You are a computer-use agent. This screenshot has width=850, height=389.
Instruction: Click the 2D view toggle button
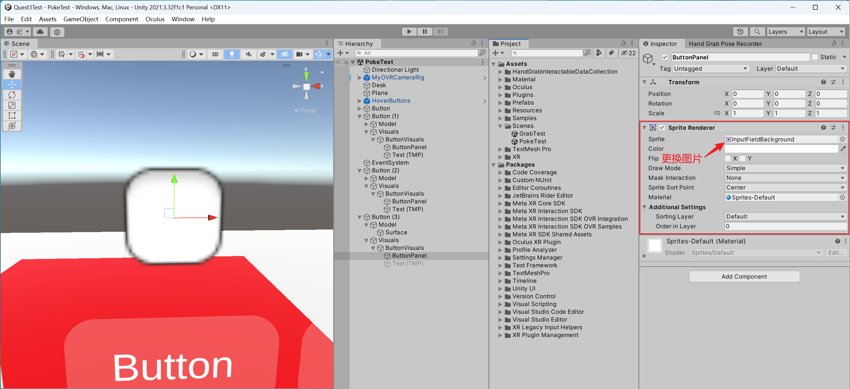tap(215, 54)
